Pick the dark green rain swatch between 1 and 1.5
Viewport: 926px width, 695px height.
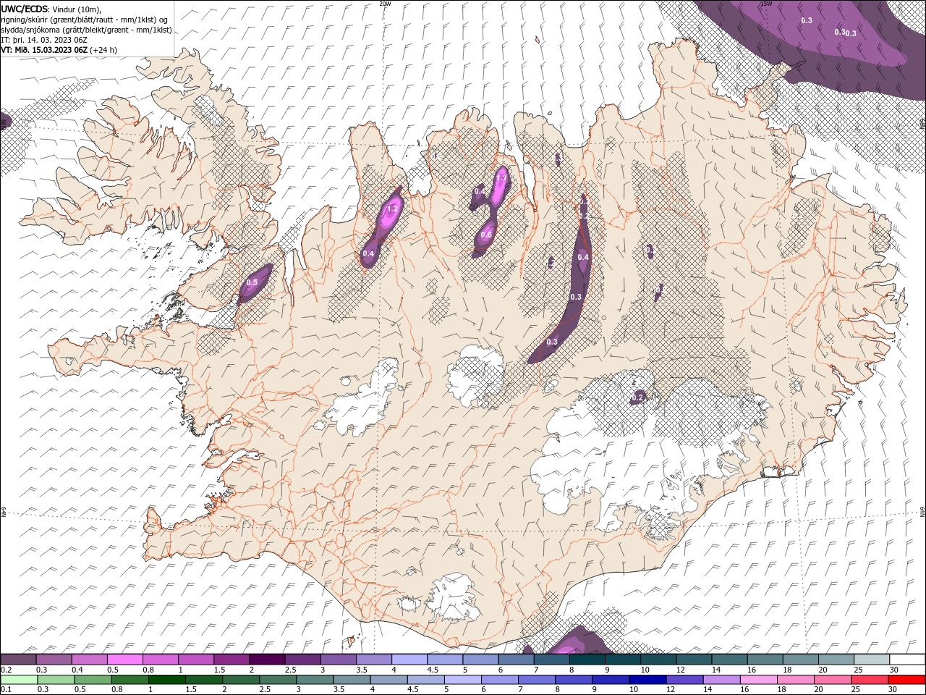click(166, 680)
